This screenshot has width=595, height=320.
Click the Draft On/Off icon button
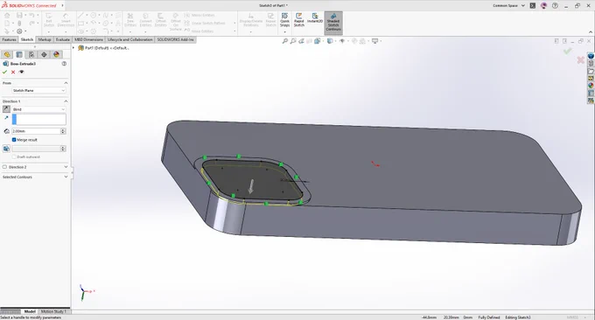coord(6,149)
